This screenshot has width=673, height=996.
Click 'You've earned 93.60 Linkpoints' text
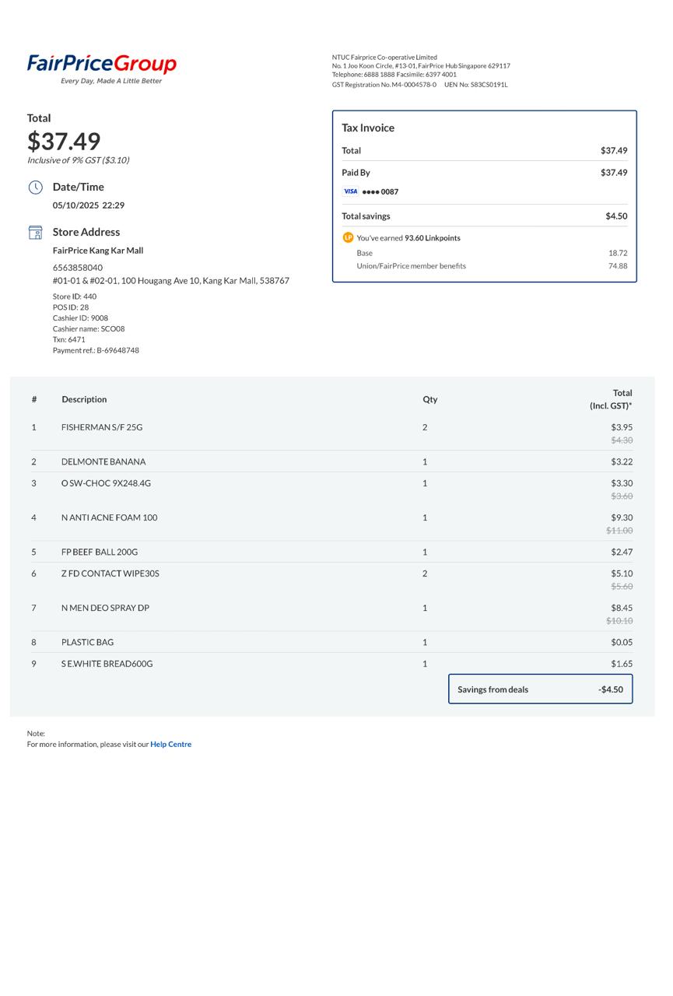(x=408, y=238)
